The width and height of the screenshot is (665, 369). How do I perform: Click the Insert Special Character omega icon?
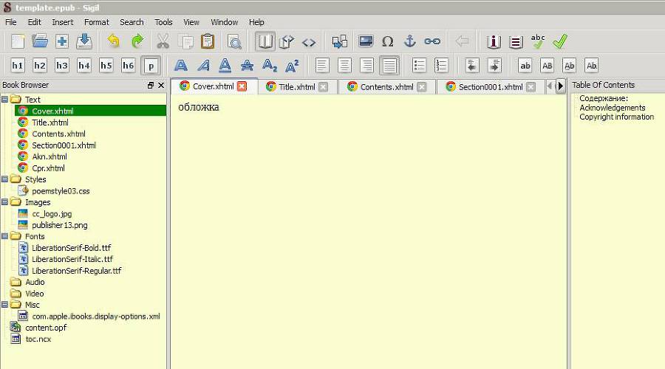tap(387, 41)
